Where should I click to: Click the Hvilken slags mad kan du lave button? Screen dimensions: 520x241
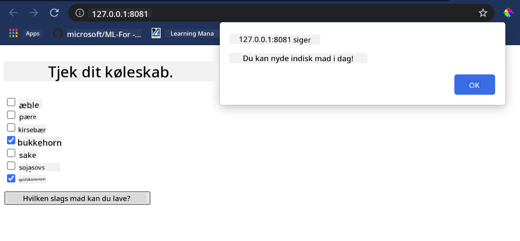pos(77,198)
